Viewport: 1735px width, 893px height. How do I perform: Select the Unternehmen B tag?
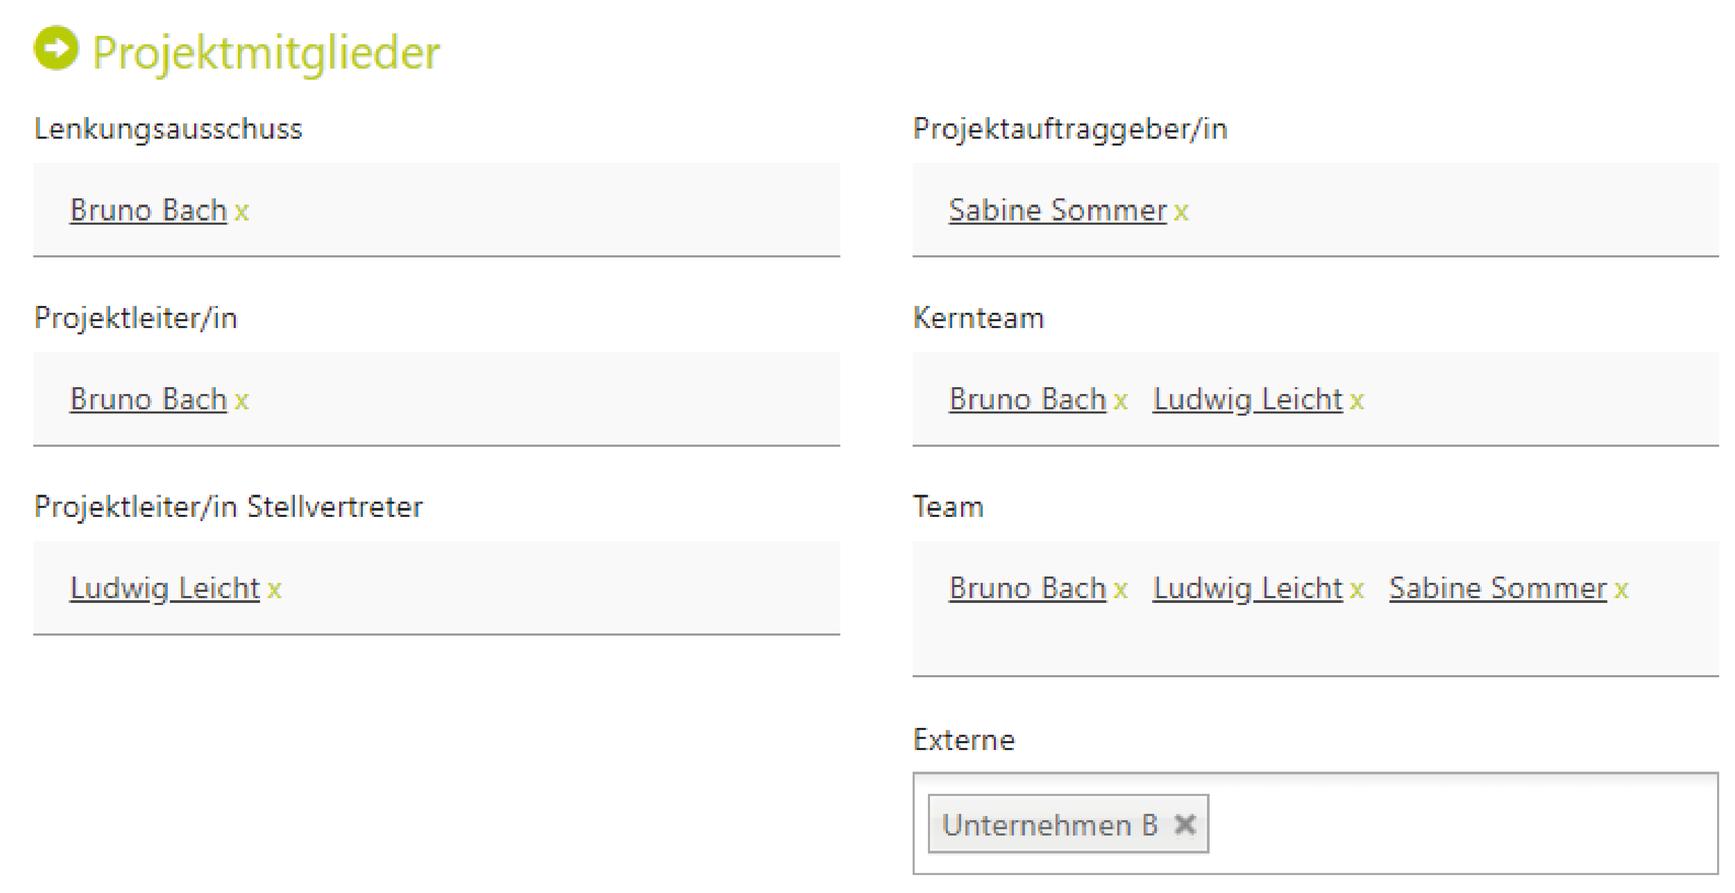tap(1049, 825)
